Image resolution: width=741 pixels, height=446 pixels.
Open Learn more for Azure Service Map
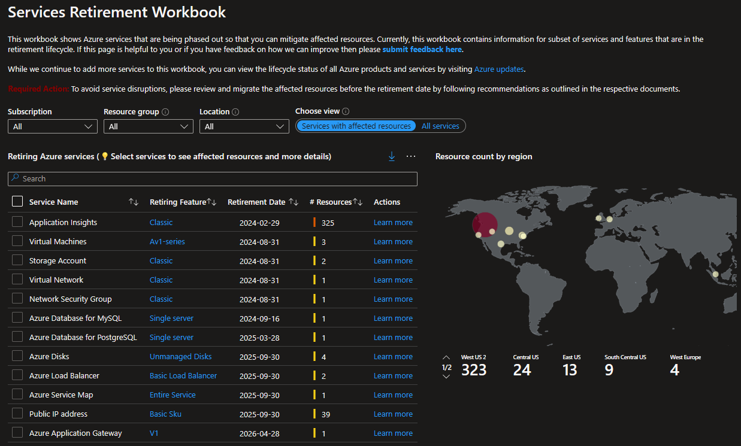tap(393, 395)
